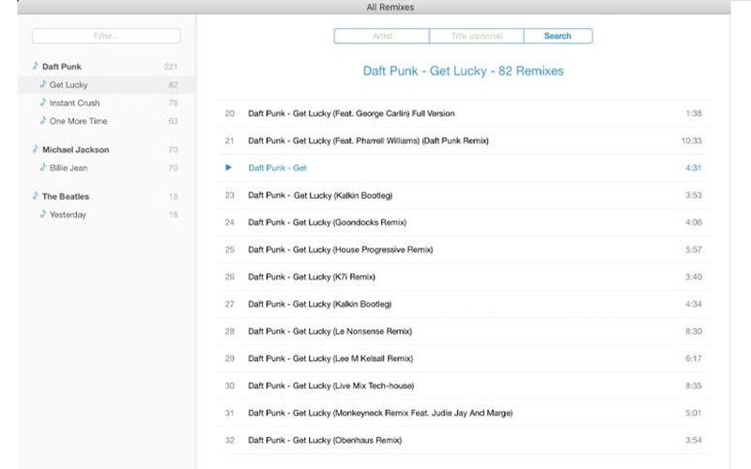Click the All Remixes window title

pos(391,8)
